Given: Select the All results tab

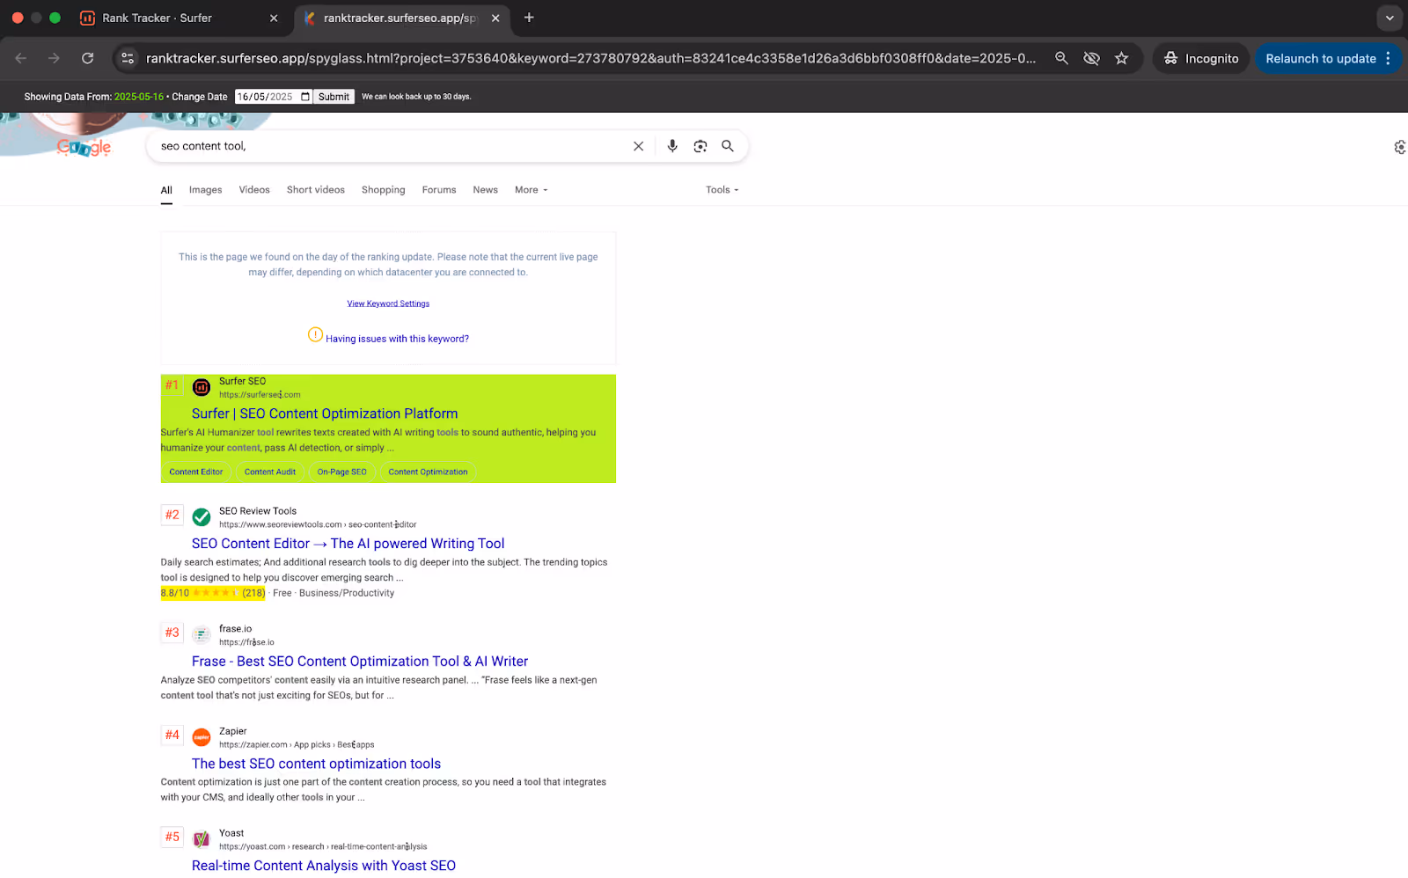Looking at the screenshot, I should [x=166, y=190].
